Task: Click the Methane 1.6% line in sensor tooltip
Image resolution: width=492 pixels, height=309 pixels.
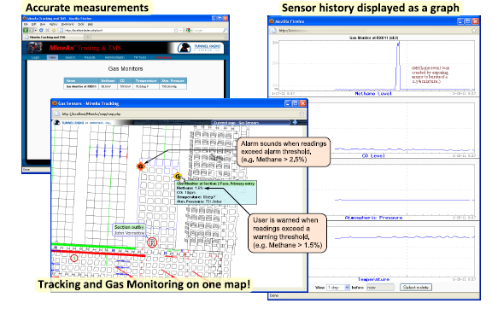Action: [x=190, y=189]
